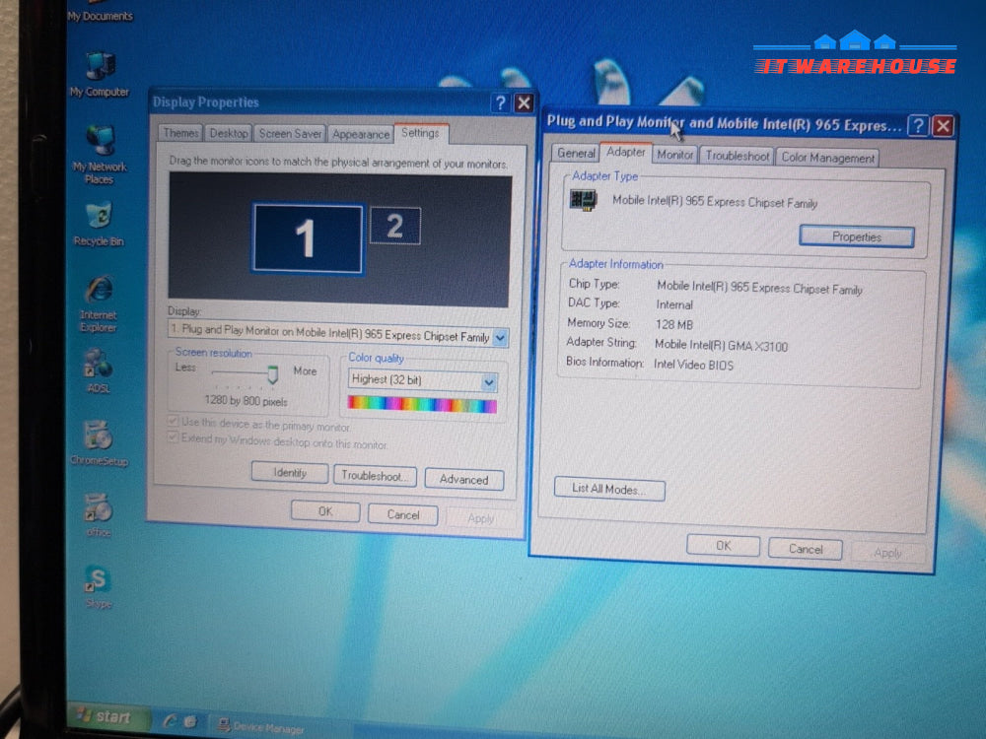Select monitor 2 in the arrangement preview
Screen dimensions: 986x739
[x=395, y=226]
